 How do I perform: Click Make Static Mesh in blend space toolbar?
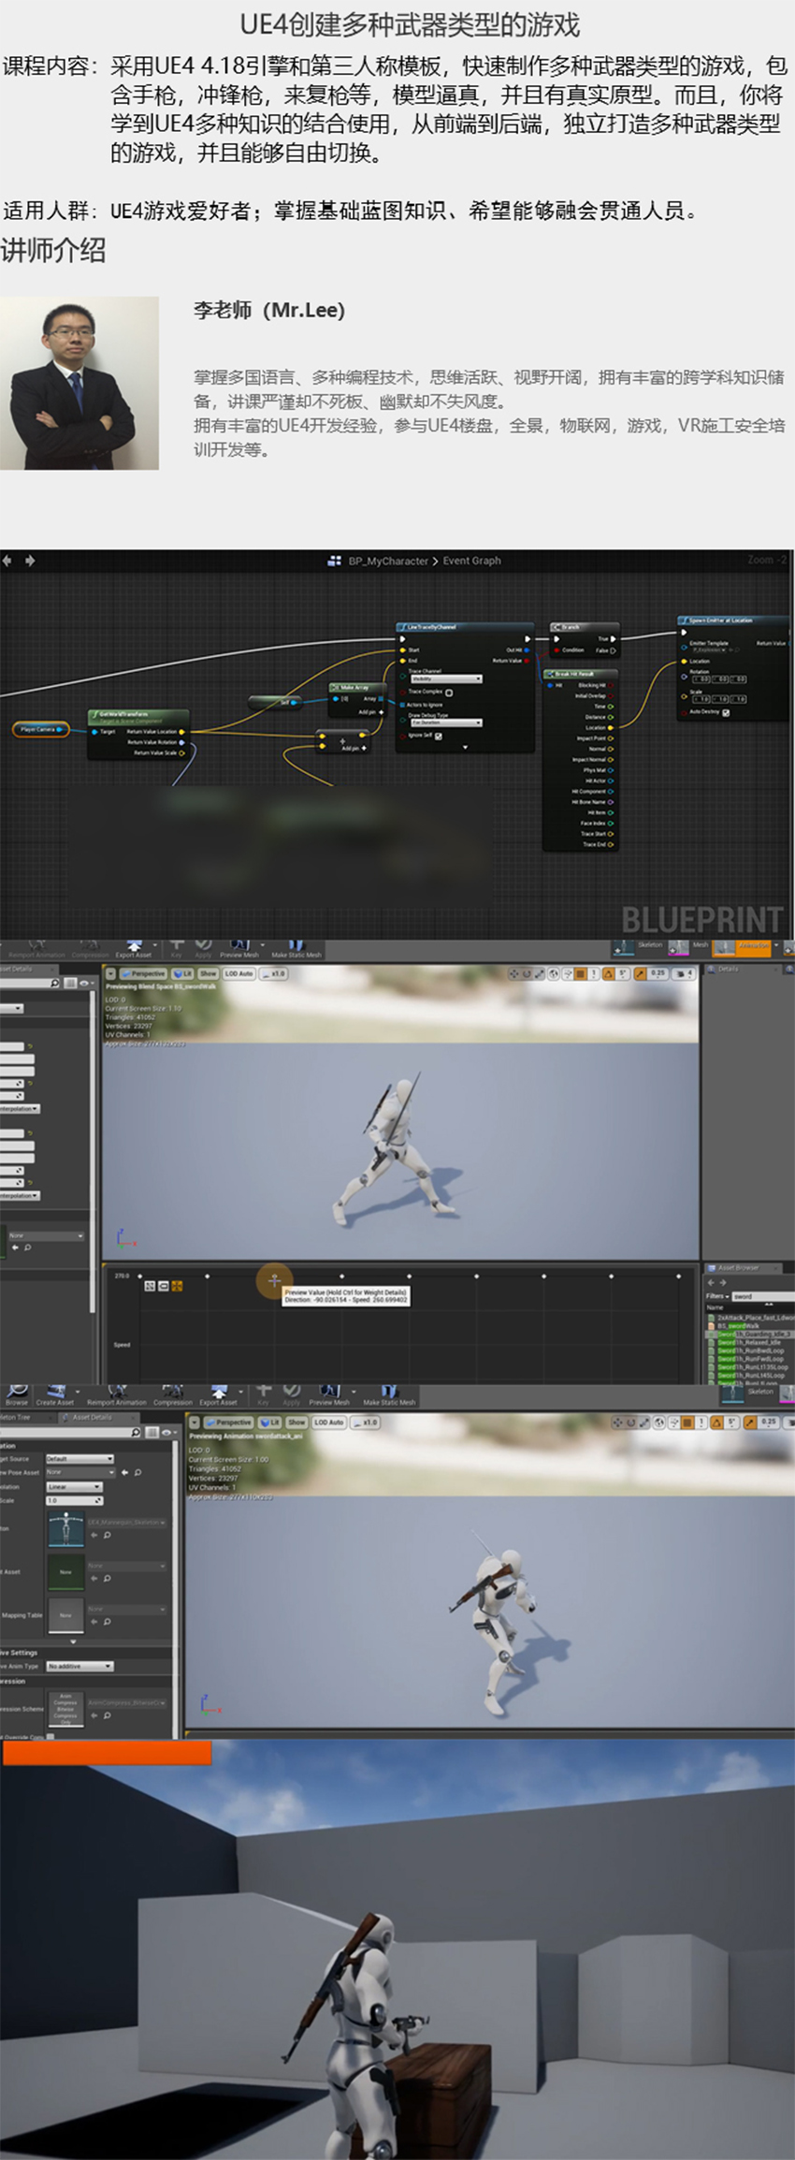coord(296,948)
